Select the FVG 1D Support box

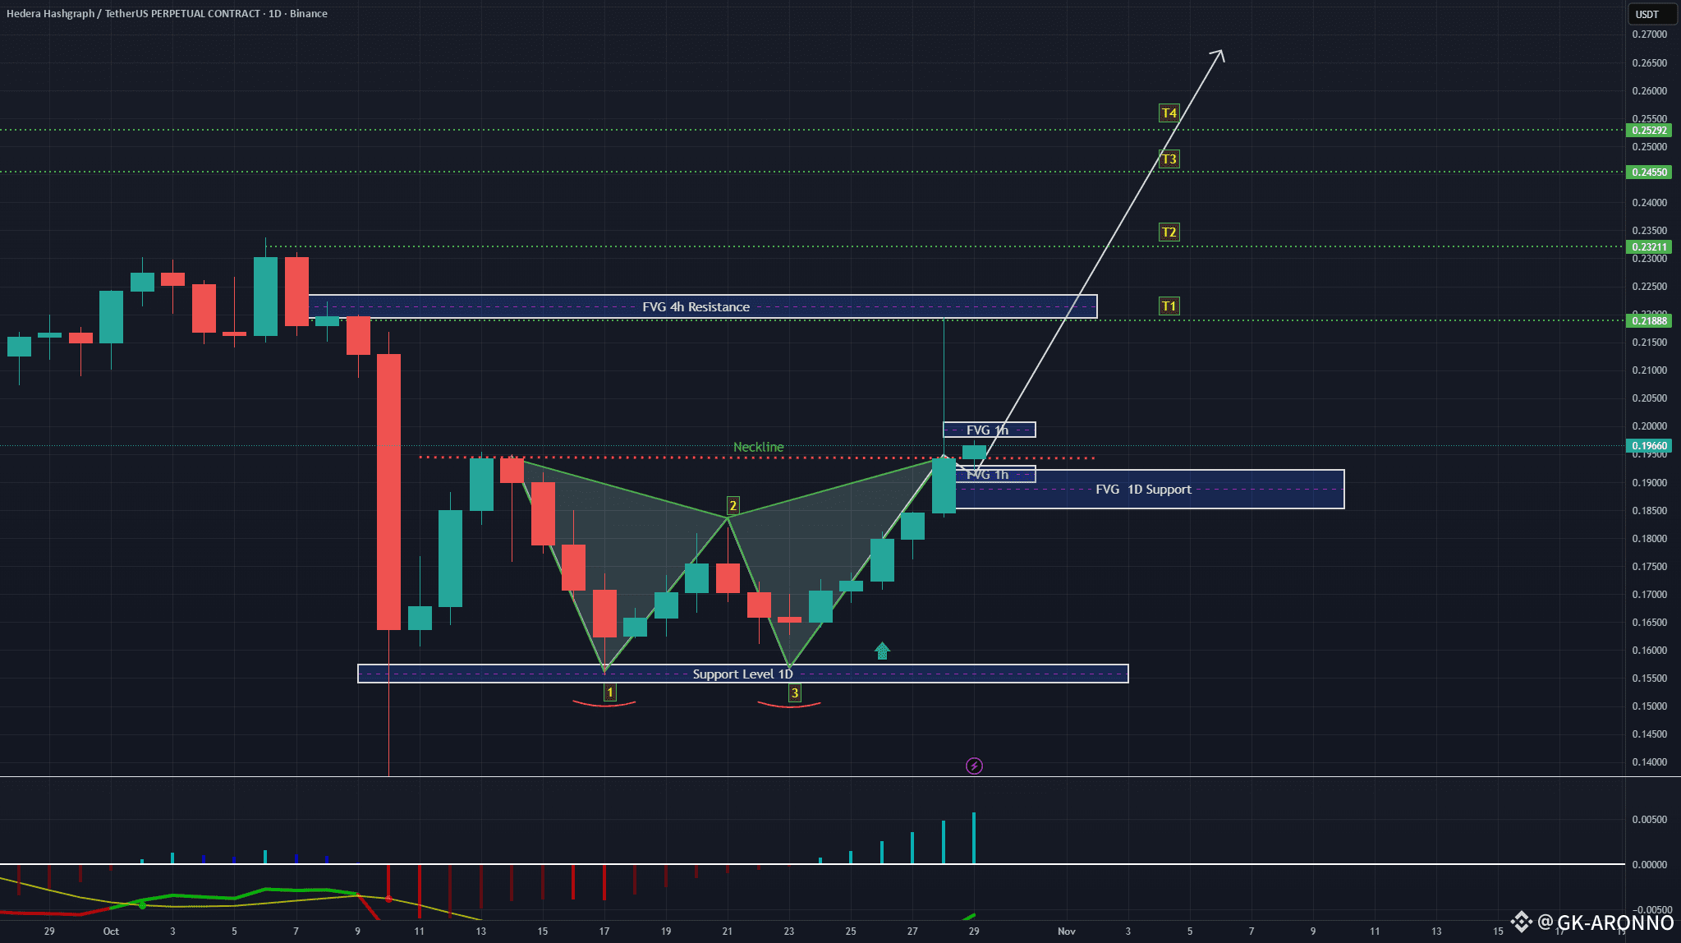pyautogui.click(x=1143, y=490)
